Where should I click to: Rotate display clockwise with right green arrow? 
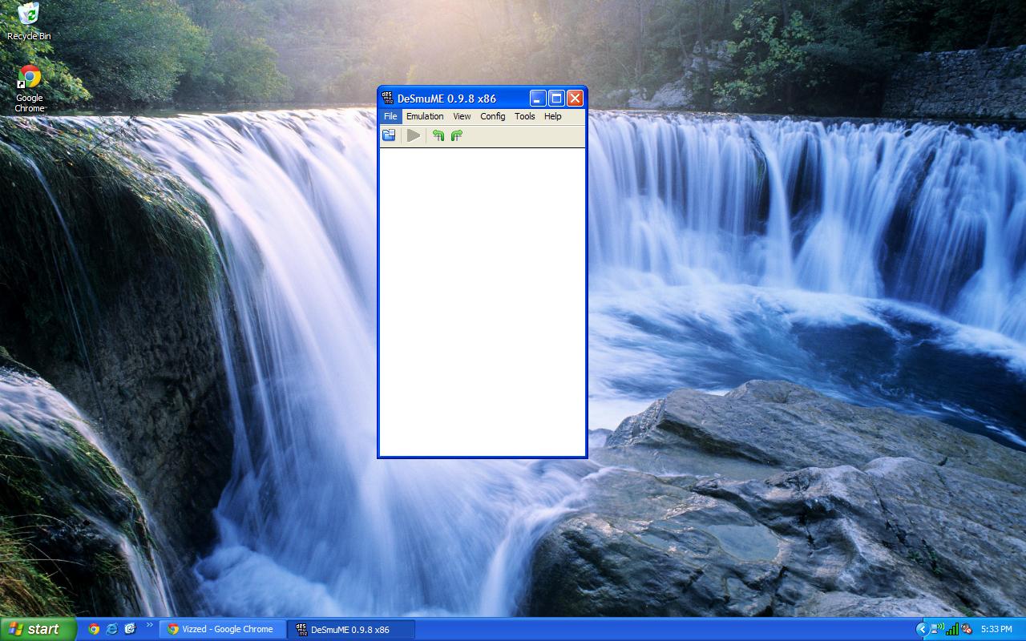pyautogui.click(x=457, y=135)
